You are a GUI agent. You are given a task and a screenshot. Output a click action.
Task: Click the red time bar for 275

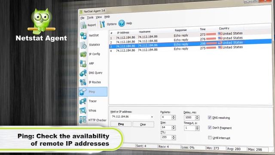(211, 48)
